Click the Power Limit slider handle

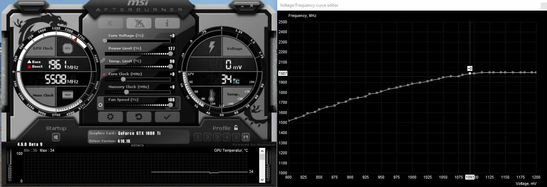point(170,53)
